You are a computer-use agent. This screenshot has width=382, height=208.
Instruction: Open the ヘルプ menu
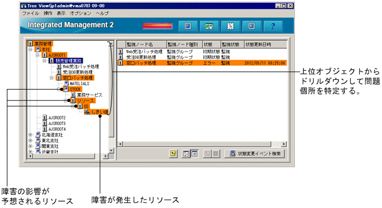[x=102, y=13]
